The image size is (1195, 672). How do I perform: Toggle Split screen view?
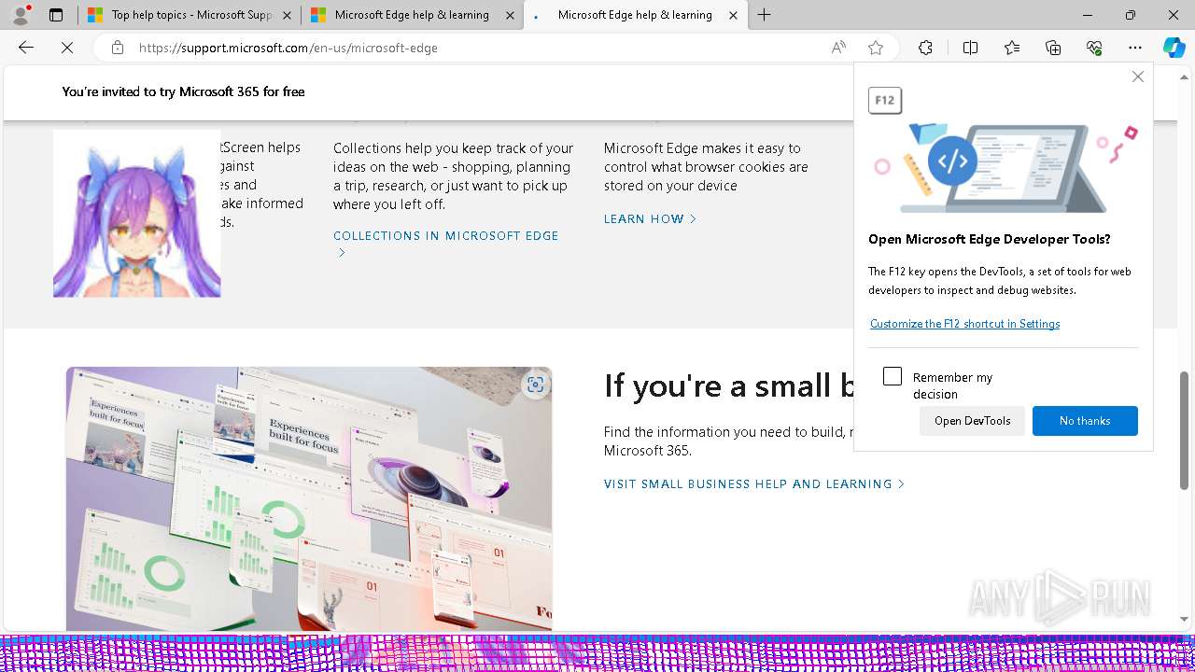click(x=970, y=48)
